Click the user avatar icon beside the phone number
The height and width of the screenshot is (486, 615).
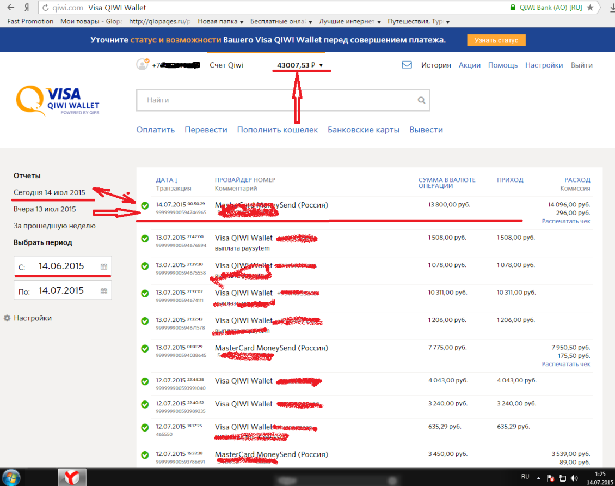click(143, 64)
